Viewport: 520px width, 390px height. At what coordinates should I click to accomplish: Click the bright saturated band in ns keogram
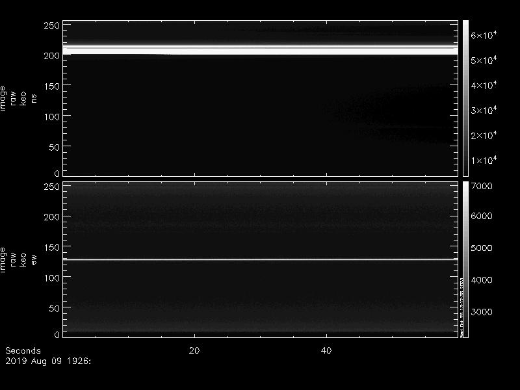coord(261,50)
